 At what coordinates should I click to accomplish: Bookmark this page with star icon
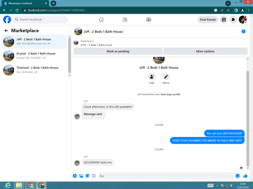(228, 10)
